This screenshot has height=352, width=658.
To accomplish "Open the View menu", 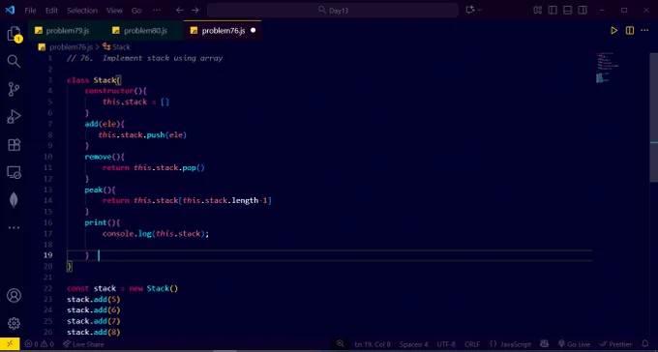I will (x=114, y=11).
